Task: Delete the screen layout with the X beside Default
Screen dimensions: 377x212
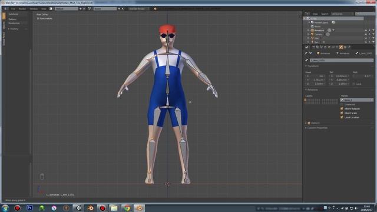Action: [x=84, y=9]
